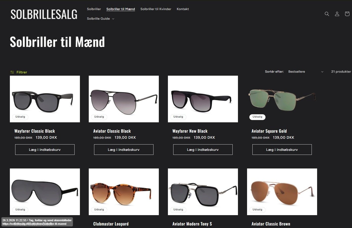
Task: Click Udsalg badge on Wayfarer Classic Black
Action: [20, 117]
